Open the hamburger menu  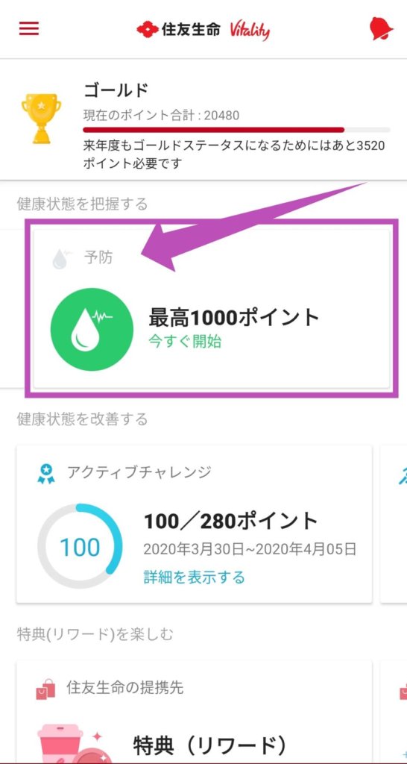click(29, 28)
